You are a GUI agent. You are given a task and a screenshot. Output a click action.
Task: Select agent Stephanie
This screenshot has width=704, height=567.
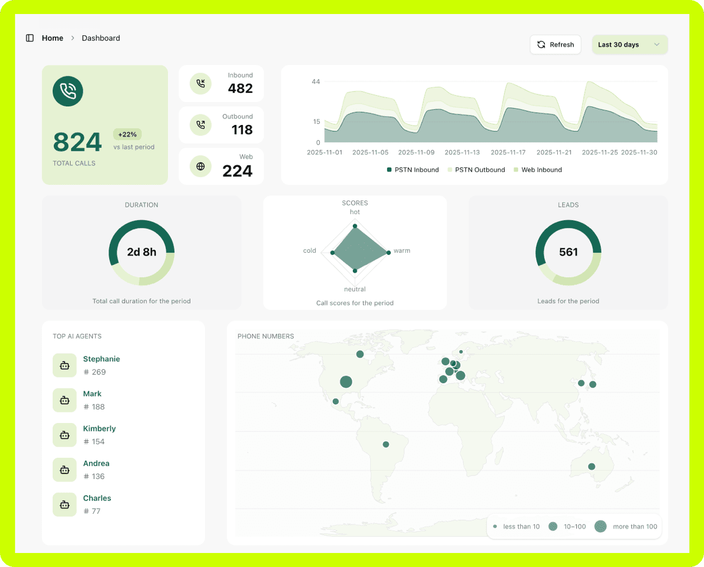click(101, 359)
